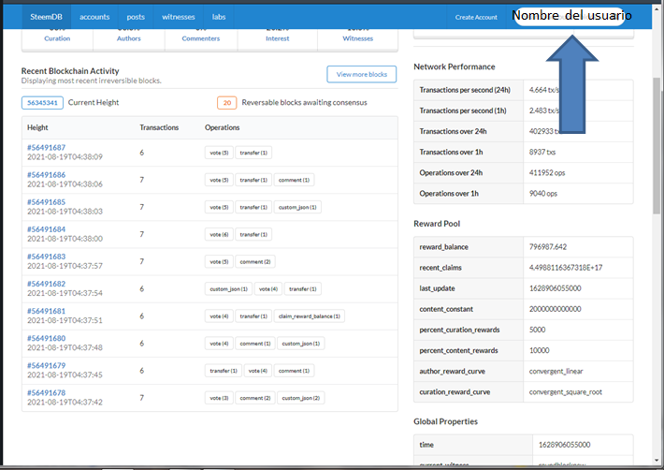
Task: Click the Operations column header
Action: (223, 127)
